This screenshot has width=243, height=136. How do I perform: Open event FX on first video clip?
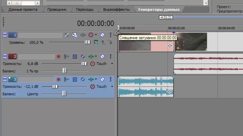point(170,46)
